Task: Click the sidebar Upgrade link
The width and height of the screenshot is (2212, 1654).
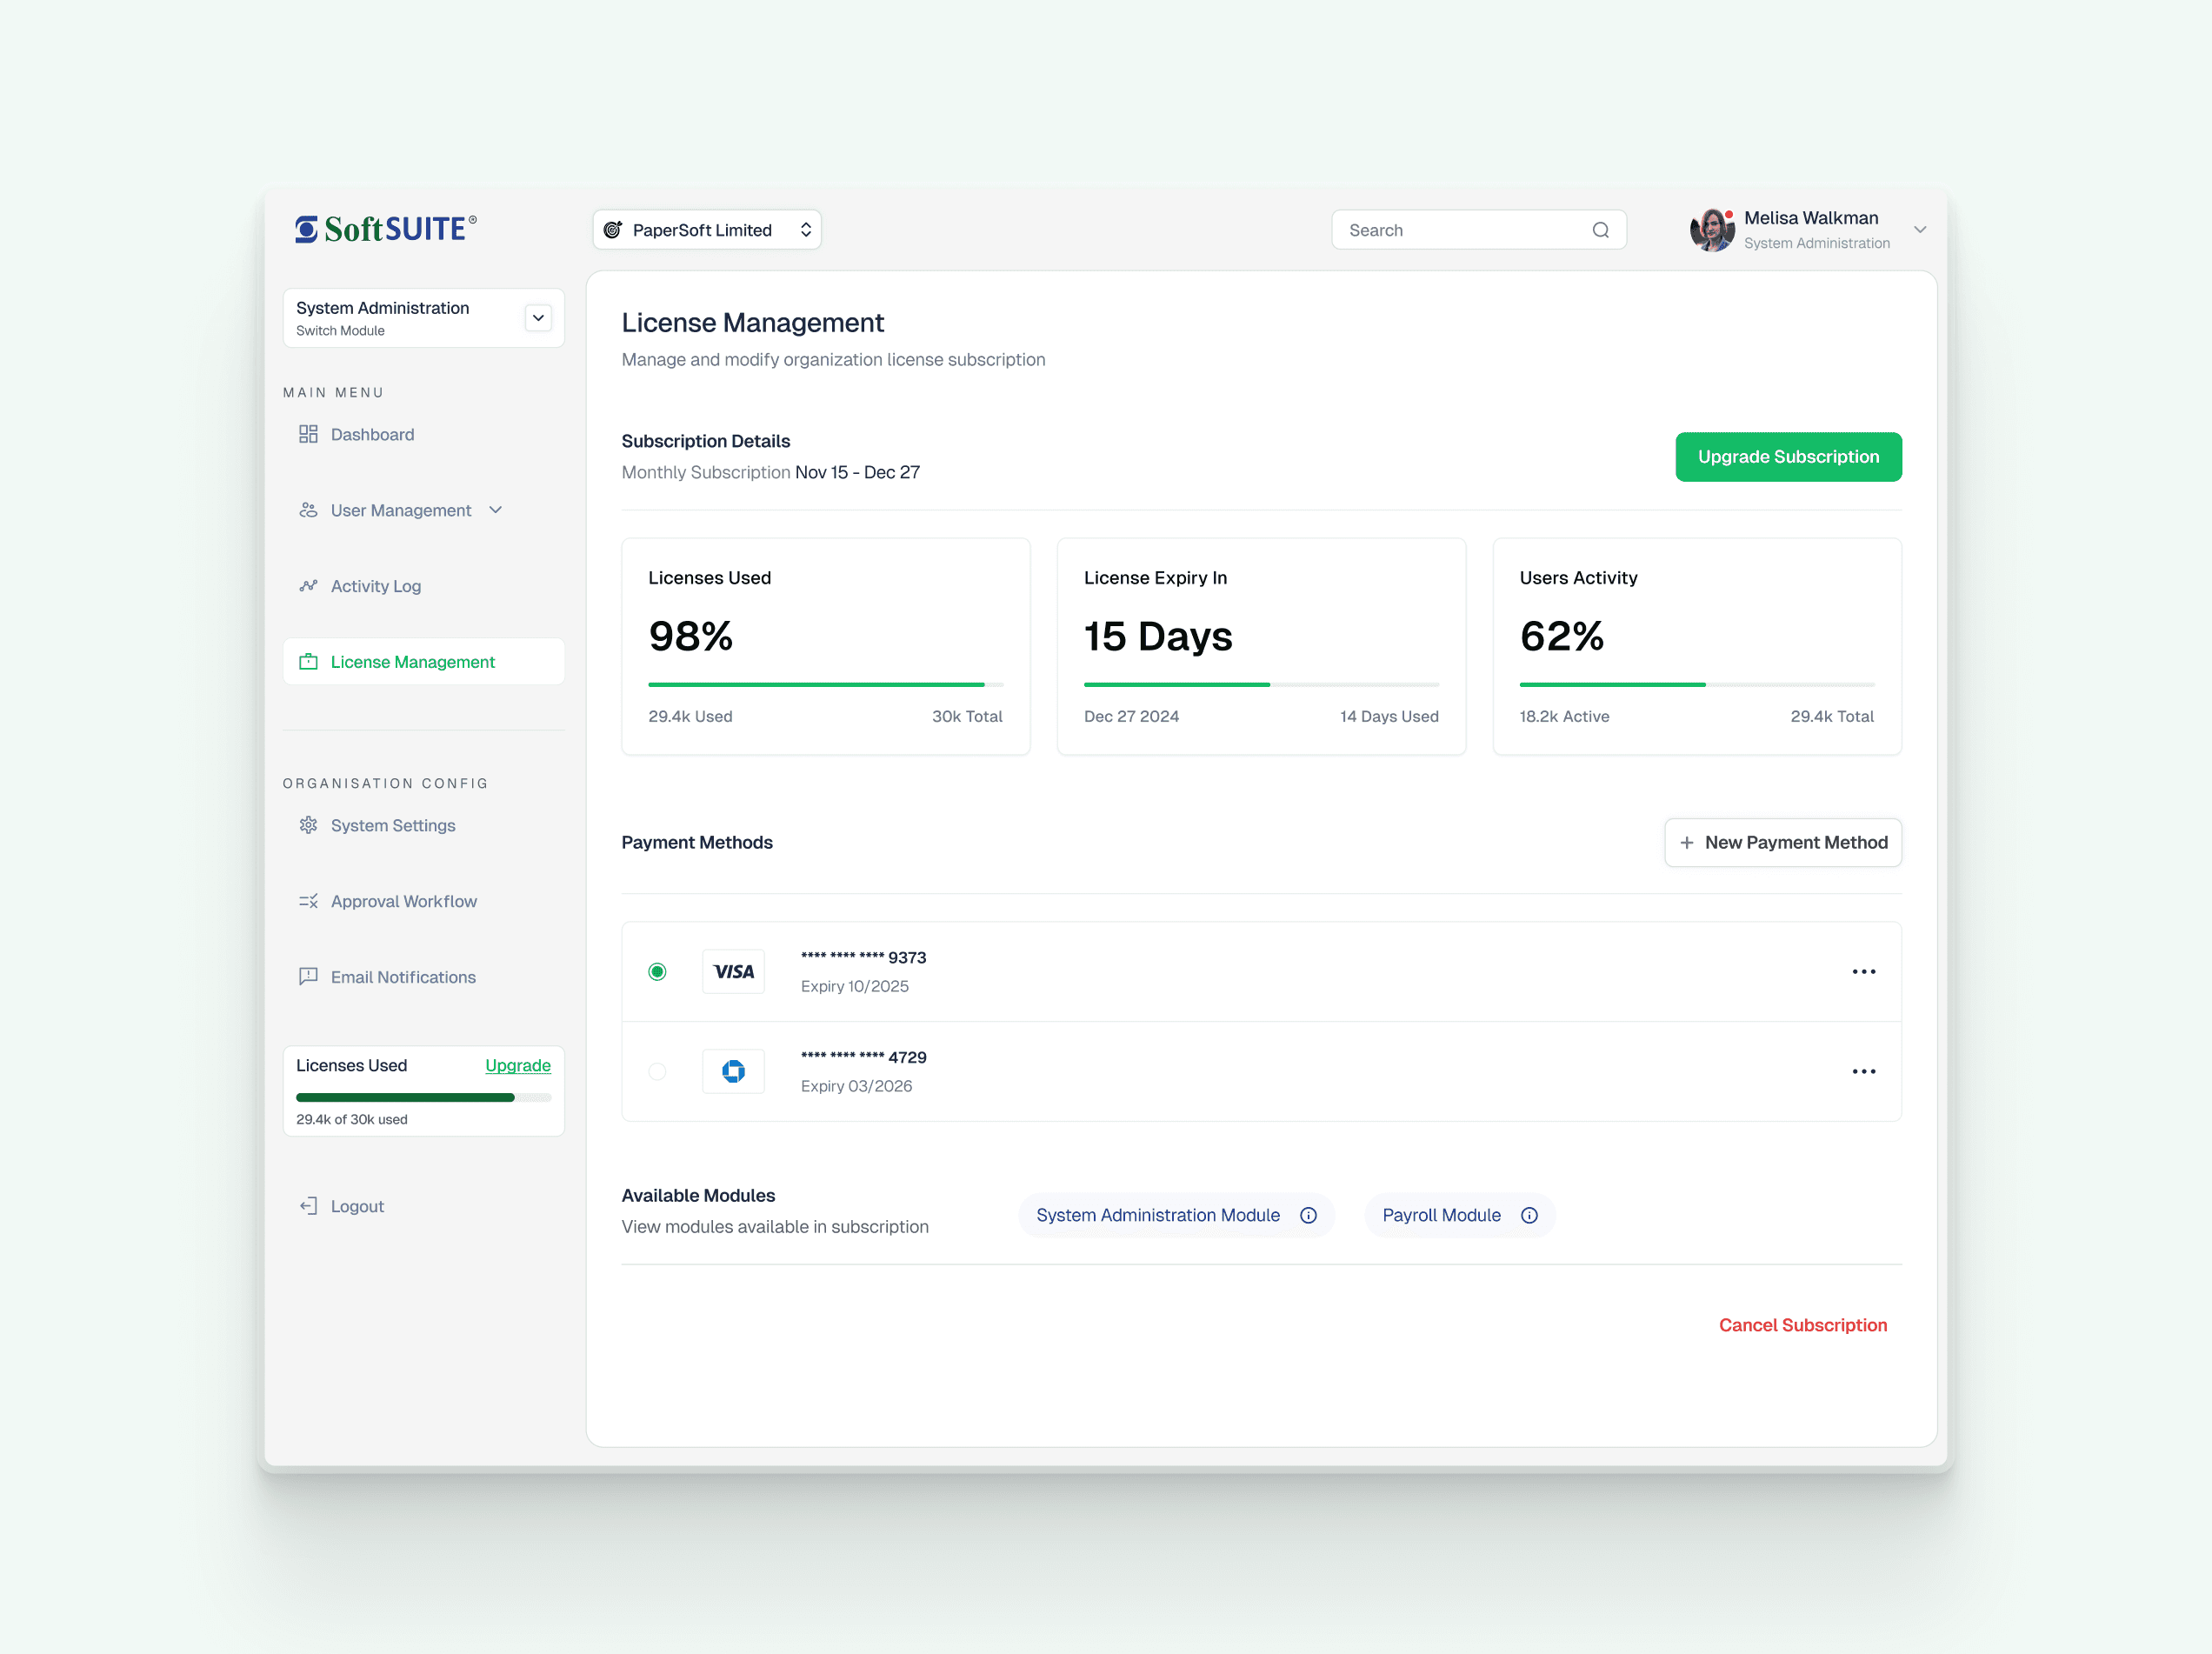Action: [518, 1065]
